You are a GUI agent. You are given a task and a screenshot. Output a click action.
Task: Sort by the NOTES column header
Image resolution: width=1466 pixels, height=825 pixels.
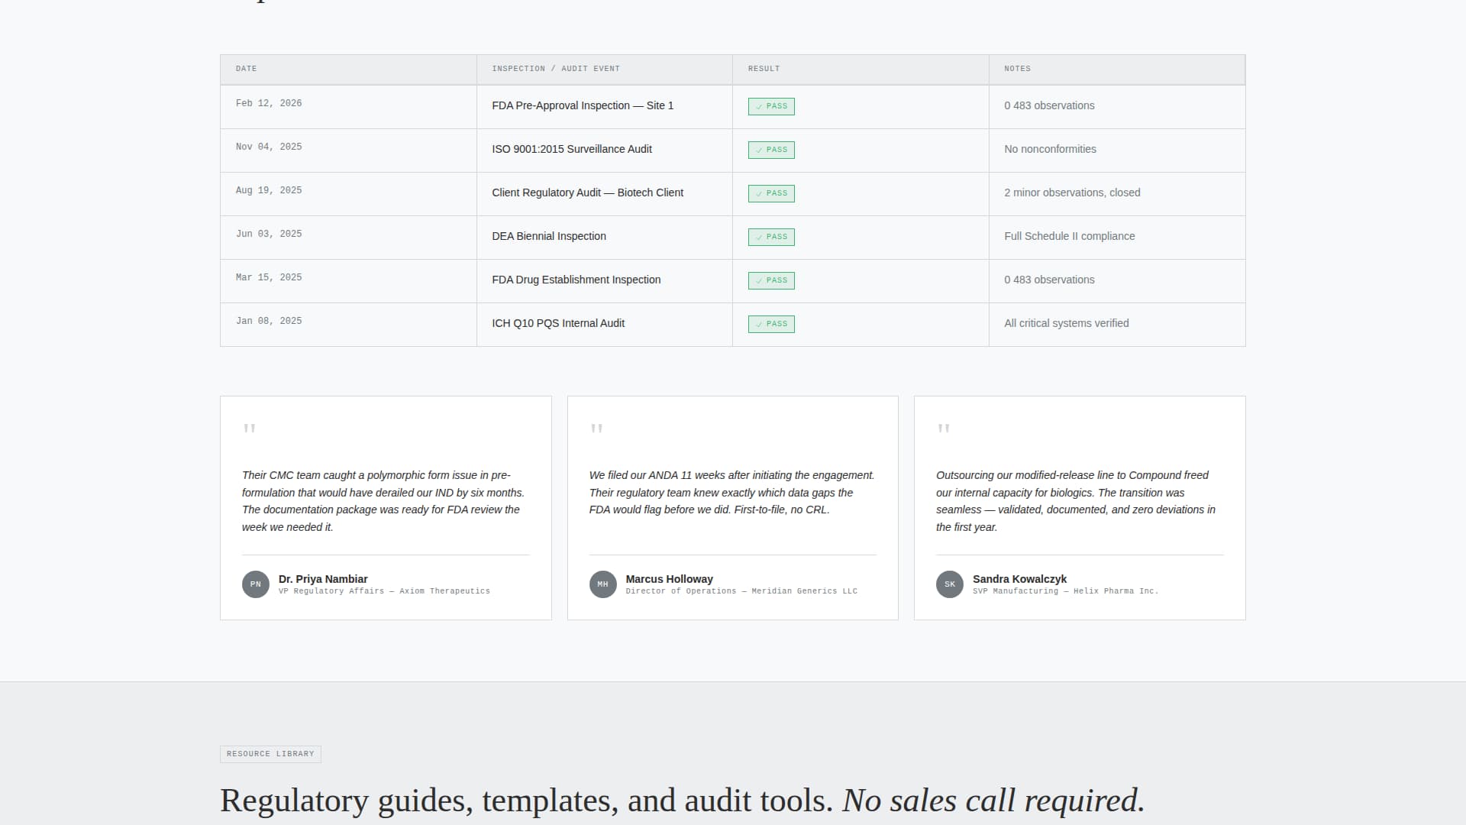(x=1017, y=69)
